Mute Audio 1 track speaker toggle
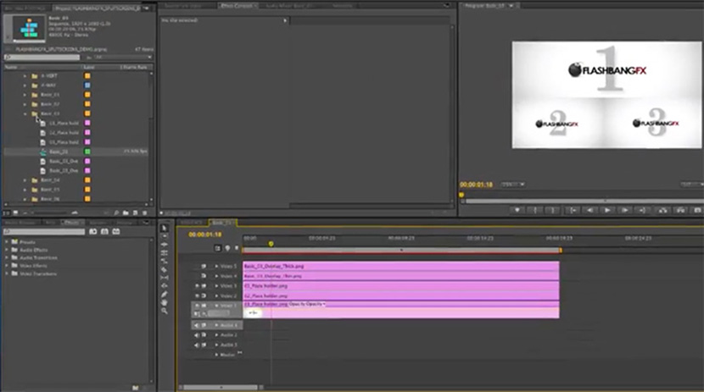The image size is (704, 392). 197,325
